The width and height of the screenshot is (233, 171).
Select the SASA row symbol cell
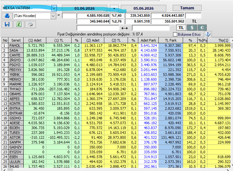click(x=16, y=50)
